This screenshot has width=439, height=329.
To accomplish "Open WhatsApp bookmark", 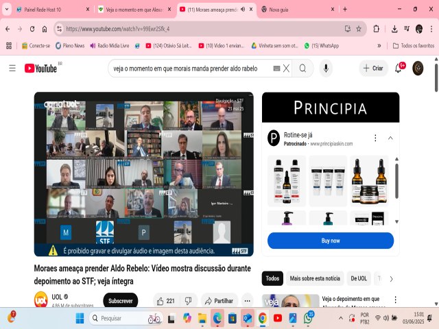I will [322, 46].
